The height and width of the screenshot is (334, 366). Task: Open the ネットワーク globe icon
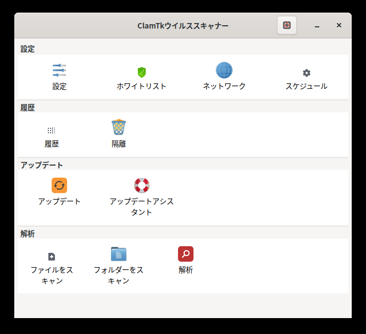pos(224,70)
